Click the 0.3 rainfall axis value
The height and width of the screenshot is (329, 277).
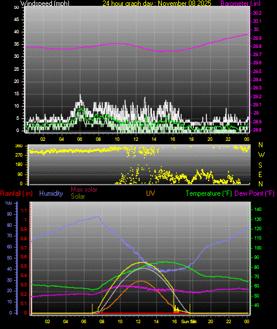[24, 285]
